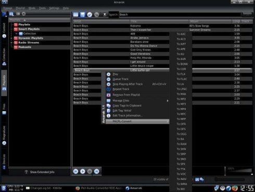Select the Podcasts folder
Viewport: 255px width, 192px height.
(x=25, y=47)
